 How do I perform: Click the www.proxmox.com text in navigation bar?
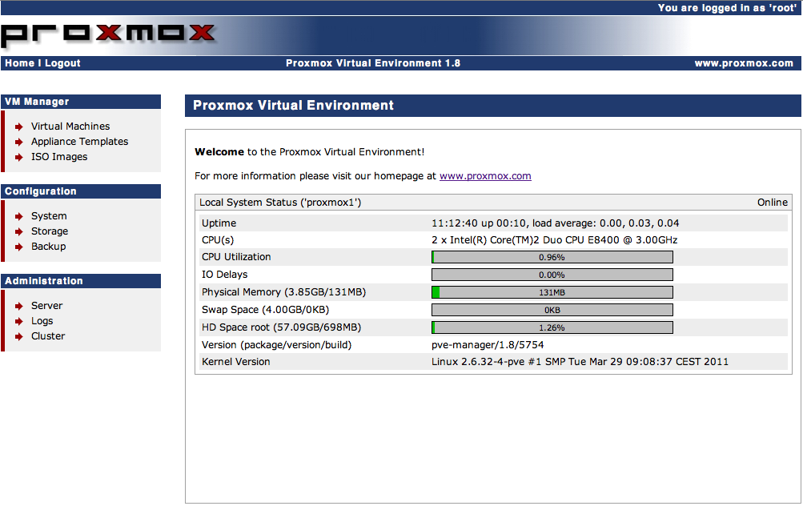(743, 63)
